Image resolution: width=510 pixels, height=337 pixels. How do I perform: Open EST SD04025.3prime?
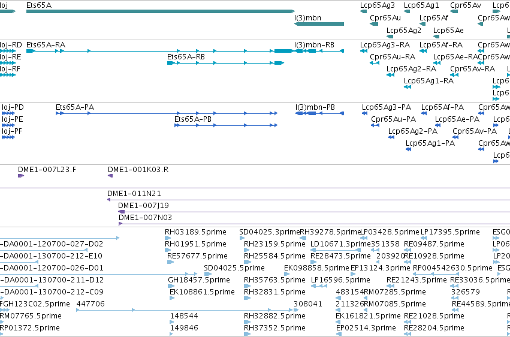[242, 238]
